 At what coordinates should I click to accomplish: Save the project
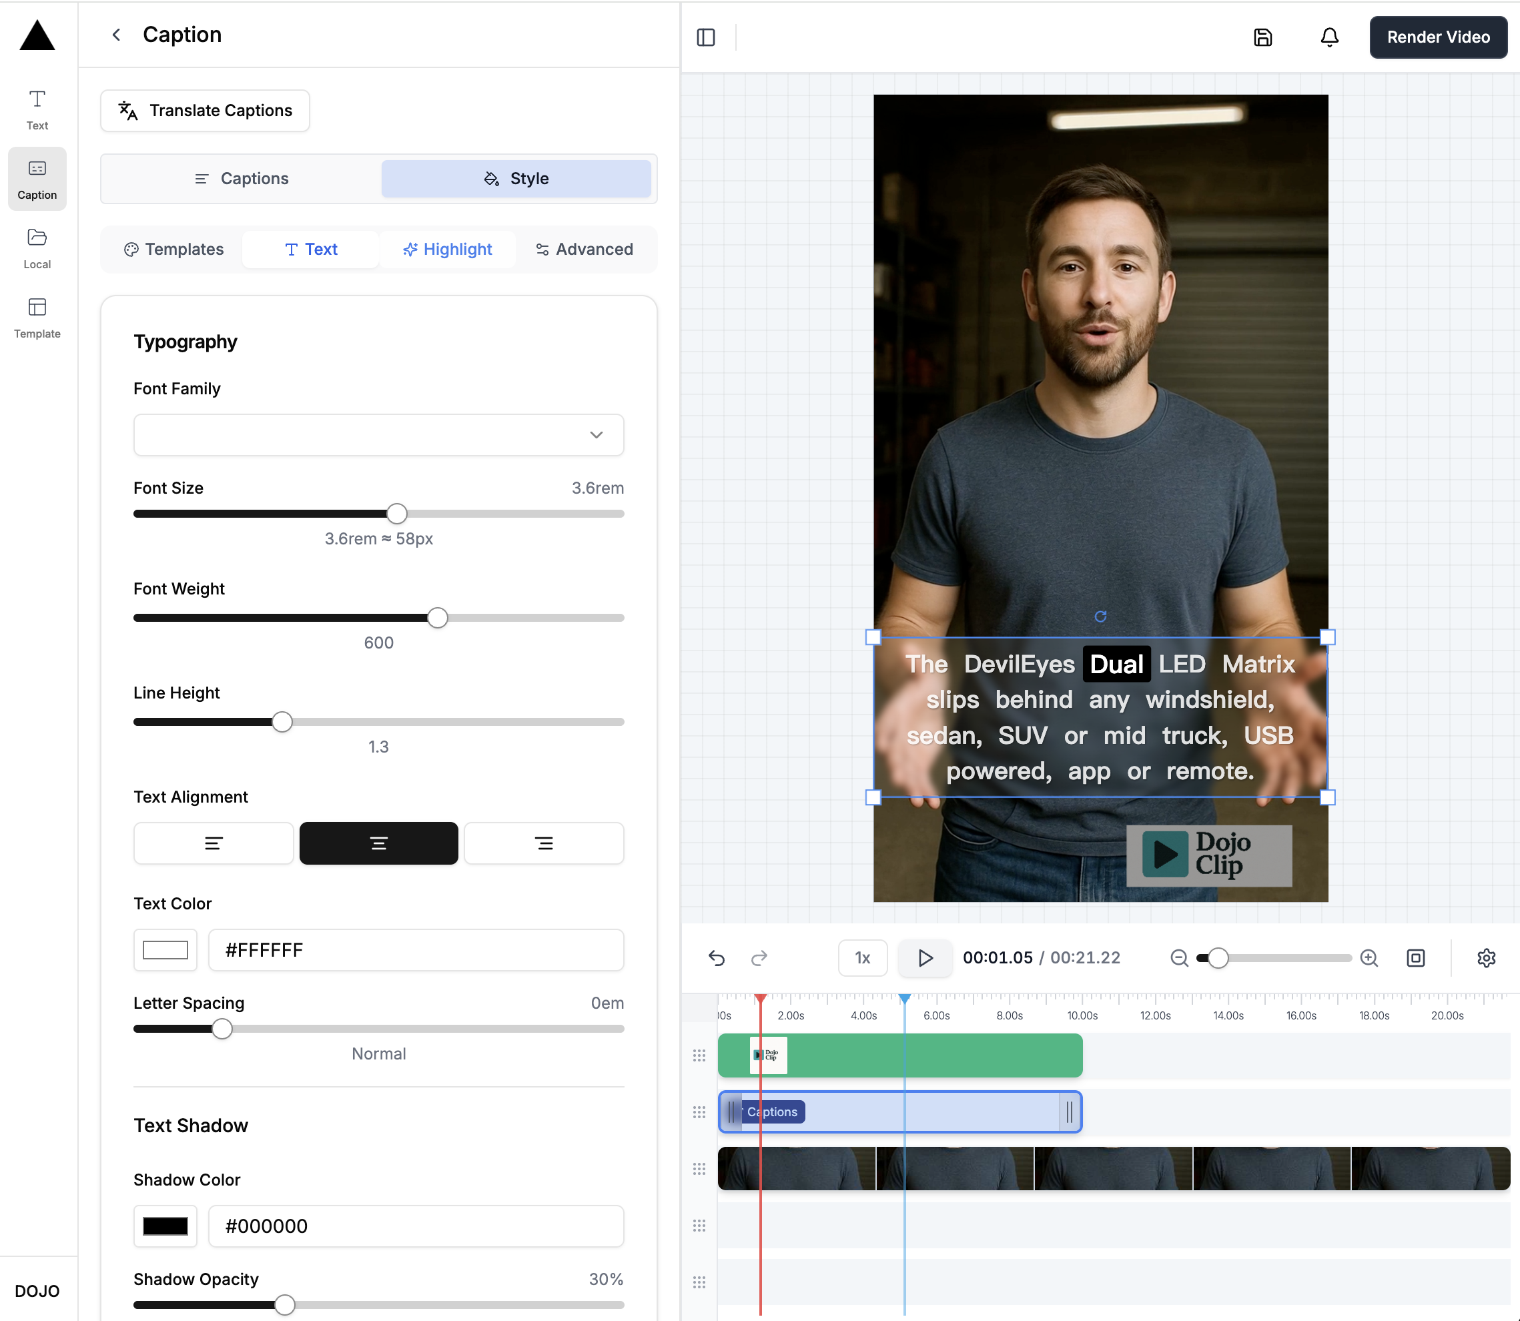1262,37
